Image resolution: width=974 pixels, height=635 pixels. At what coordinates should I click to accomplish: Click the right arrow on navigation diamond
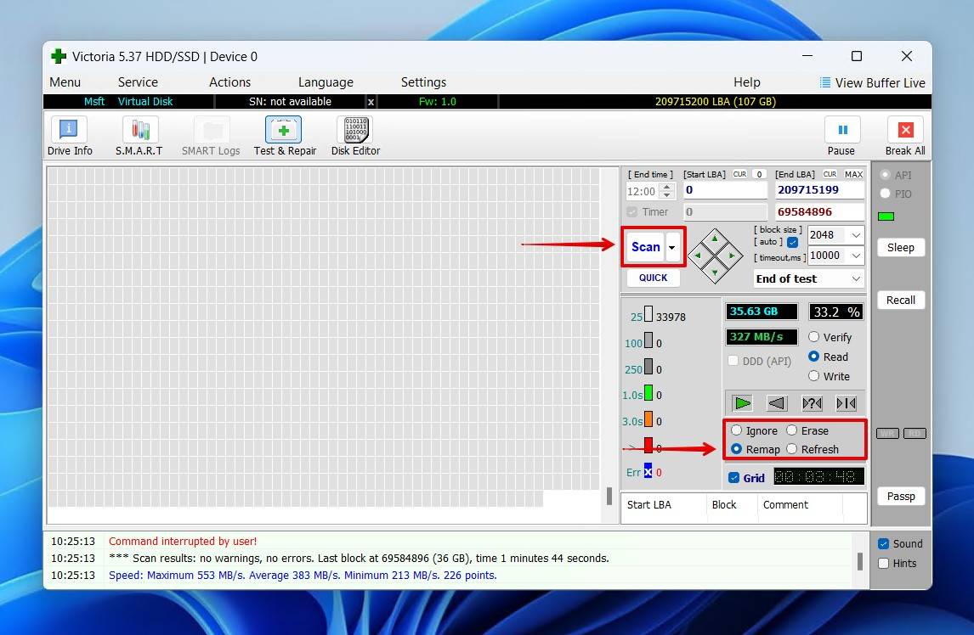pos(732,256)
